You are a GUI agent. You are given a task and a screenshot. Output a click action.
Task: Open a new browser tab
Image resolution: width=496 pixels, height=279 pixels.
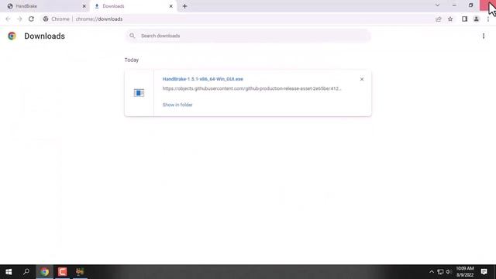(x=184, y=6)
